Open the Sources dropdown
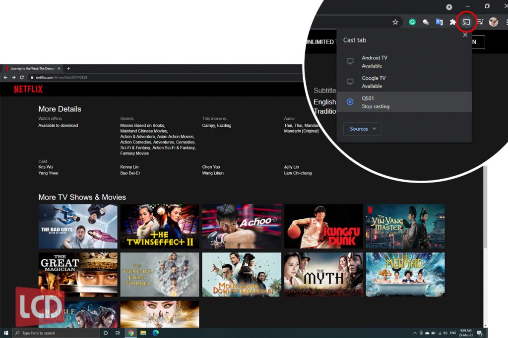Image resolution: width=508 pixels, height=338 pixels. [x=362, y=129]
